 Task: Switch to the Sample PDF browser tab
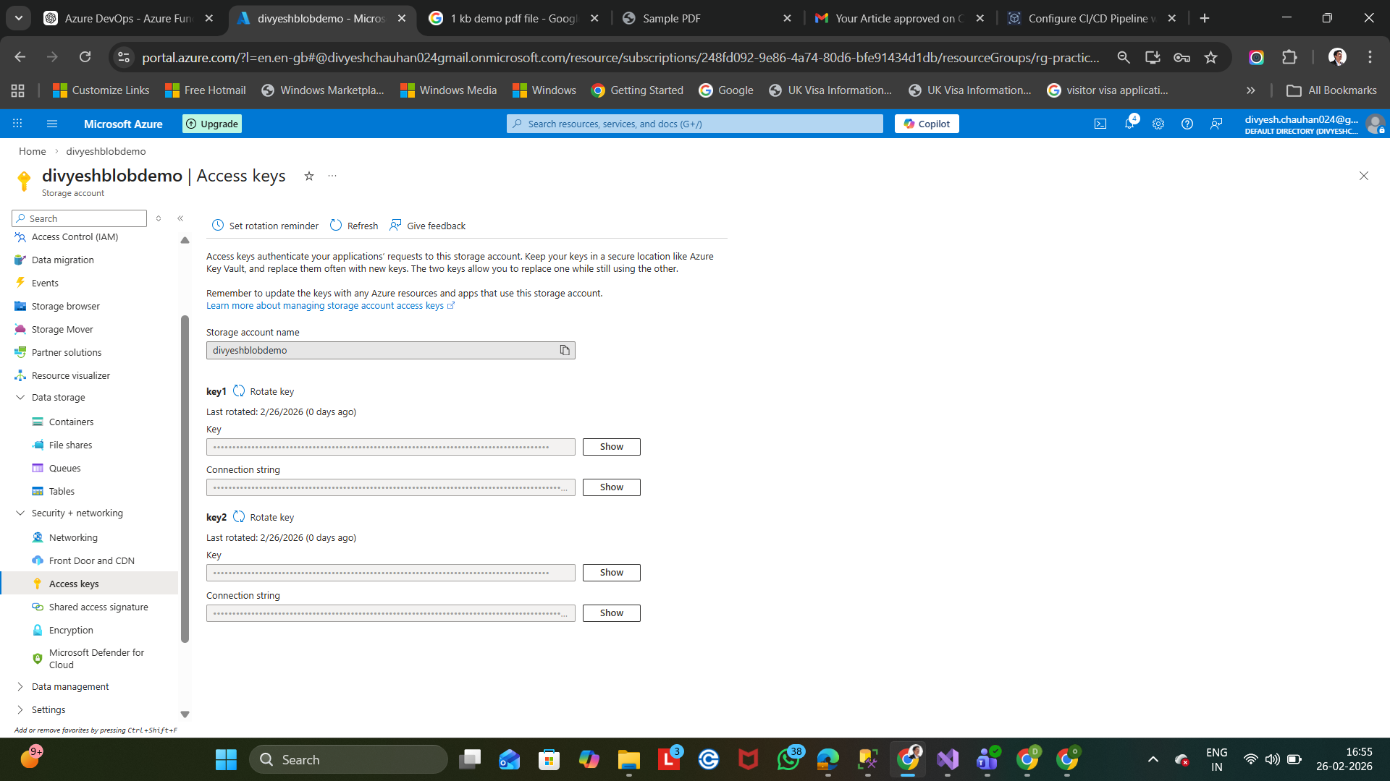(671, 18)
